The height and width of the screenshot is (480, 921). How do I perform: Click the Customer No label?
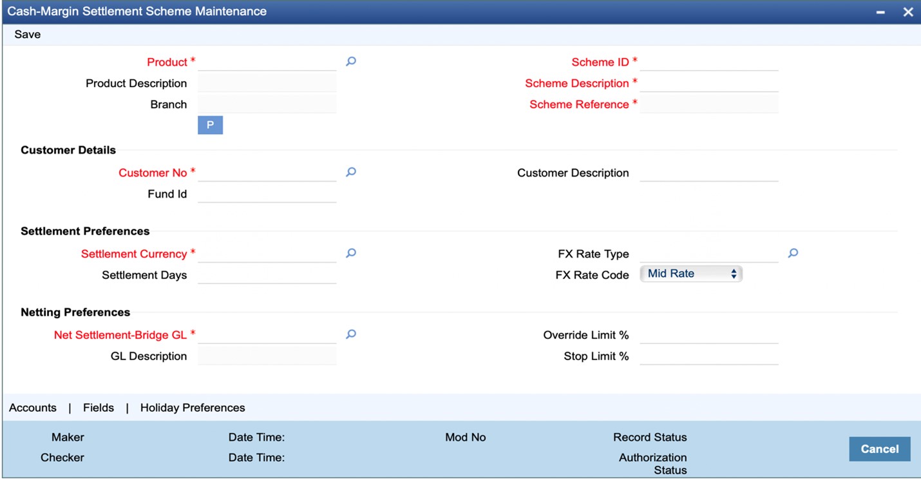(153, 173)
